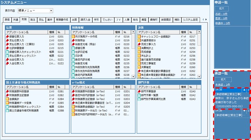
Task: Open the 未承認：2件 link
Action: point(222,85)
